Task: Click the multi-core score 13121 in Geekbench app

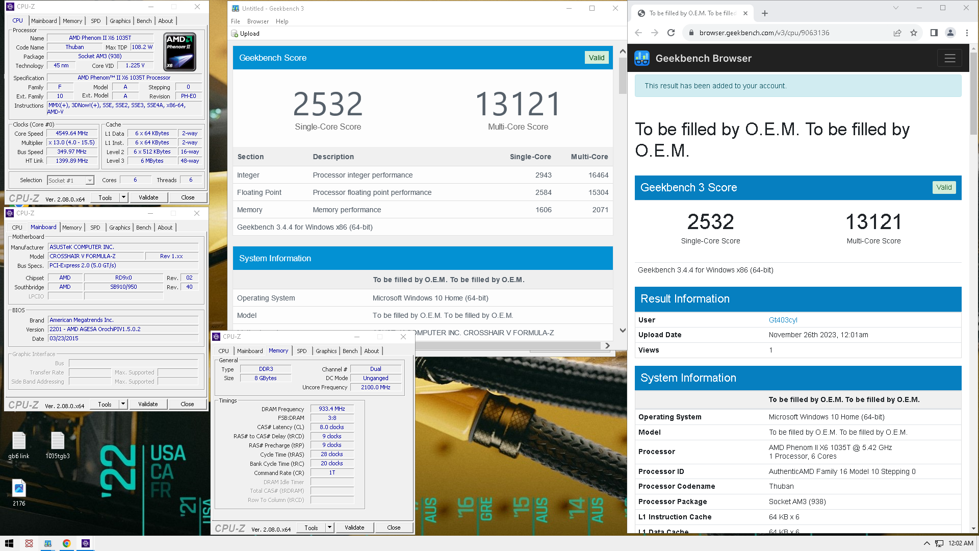Action: pos(518,104)
